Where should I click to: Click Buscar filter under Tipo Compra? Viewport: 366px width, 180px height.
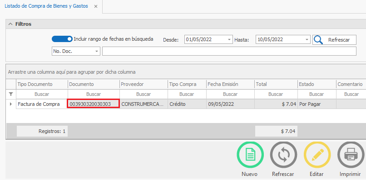click(187, 94)
